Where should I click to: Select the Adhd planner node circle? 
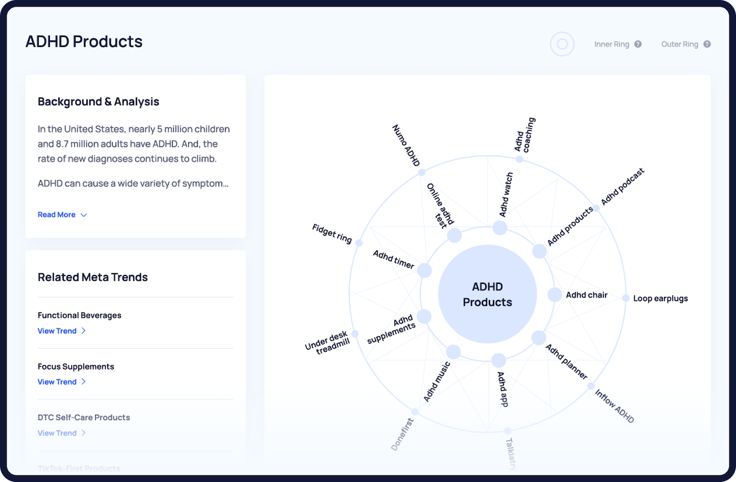538,338
